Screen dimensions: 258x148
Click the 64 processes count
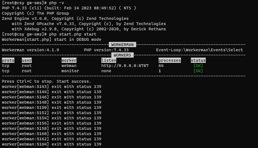(x=161, y=66)
